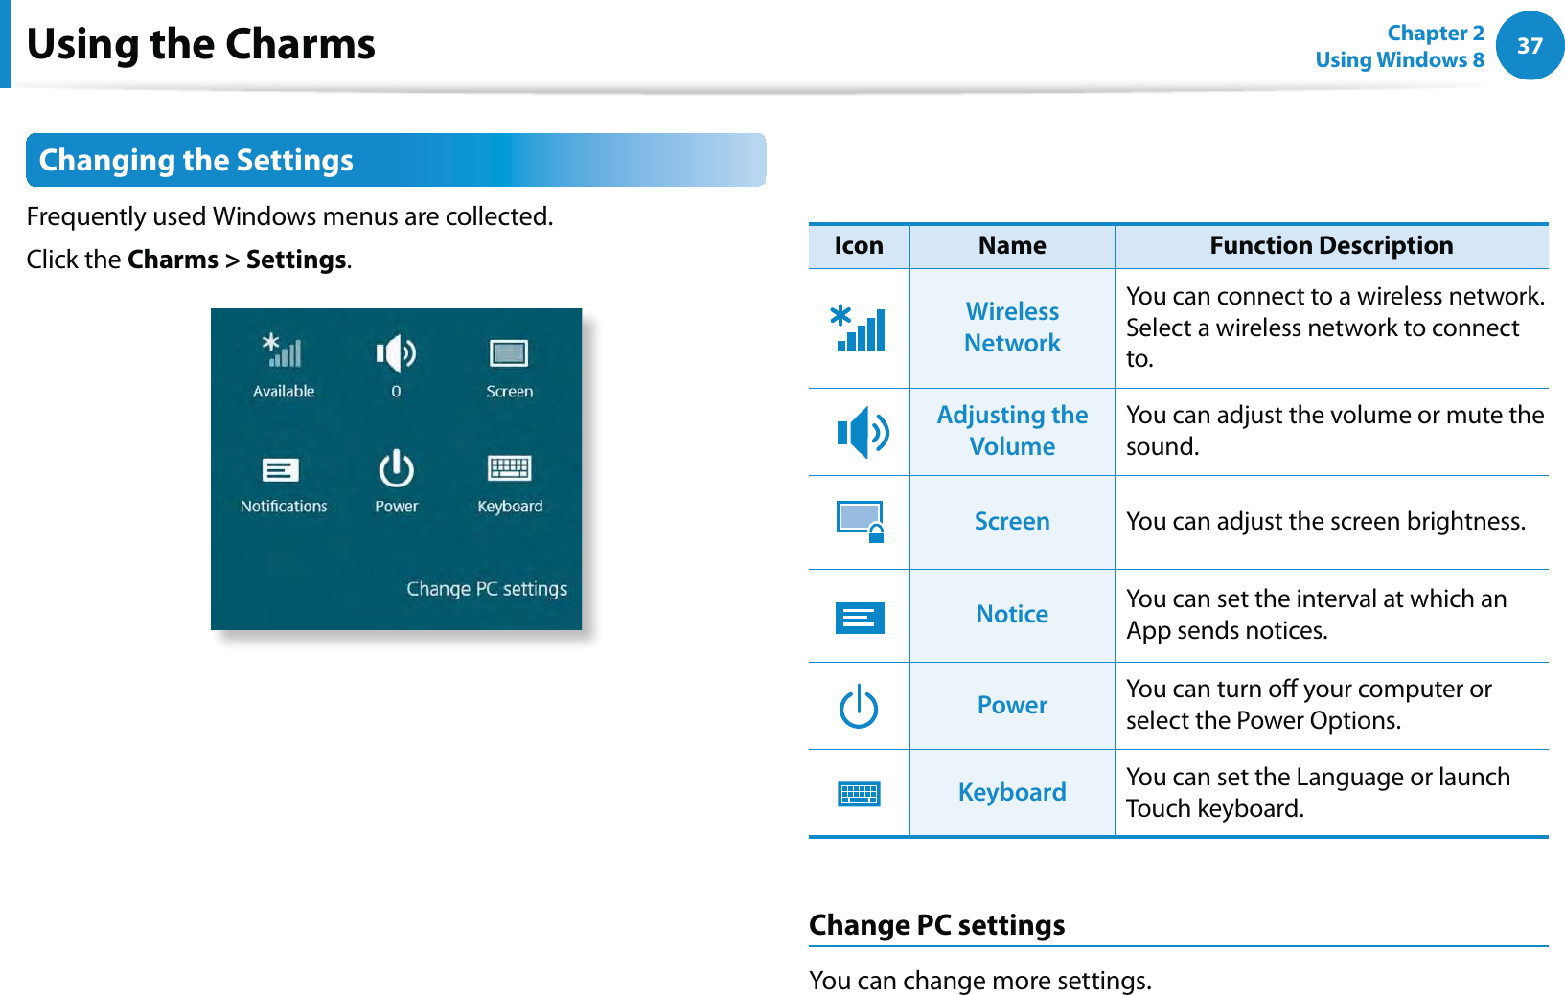Click the keyboard icon in table

point(859,794)
